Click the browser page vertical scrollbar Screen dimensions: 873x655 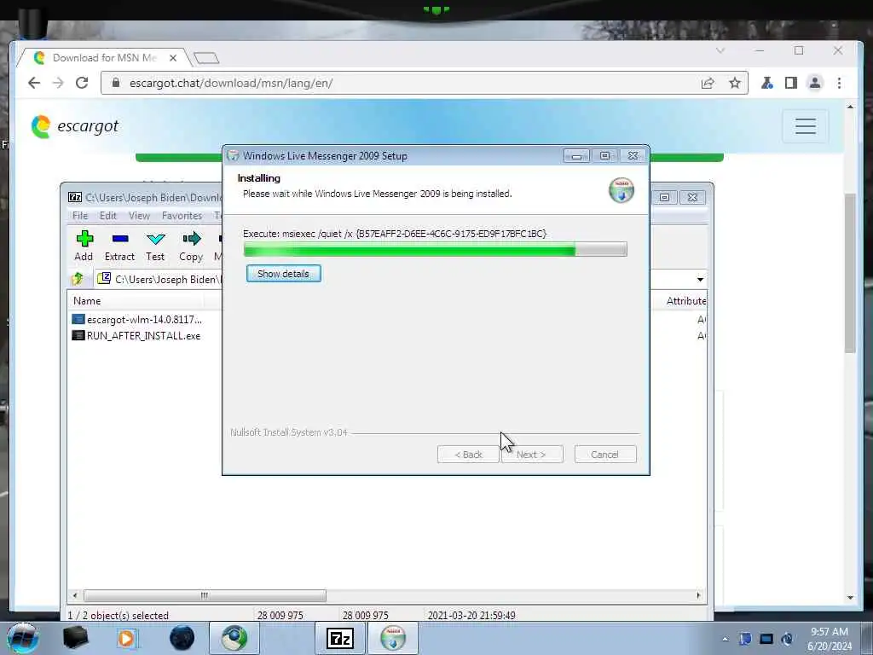coord(850,273)
